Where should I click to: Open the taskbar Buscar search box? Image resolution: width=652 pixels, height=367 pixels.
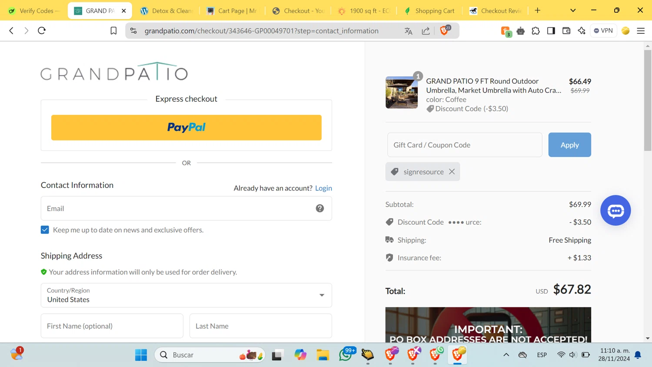[x=210, y=355]
